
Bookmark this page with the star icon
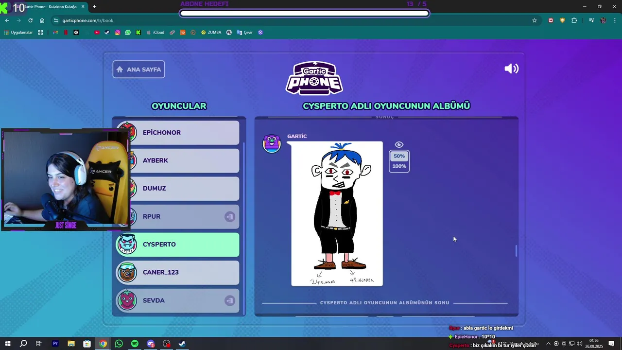[x=535, y=20]
